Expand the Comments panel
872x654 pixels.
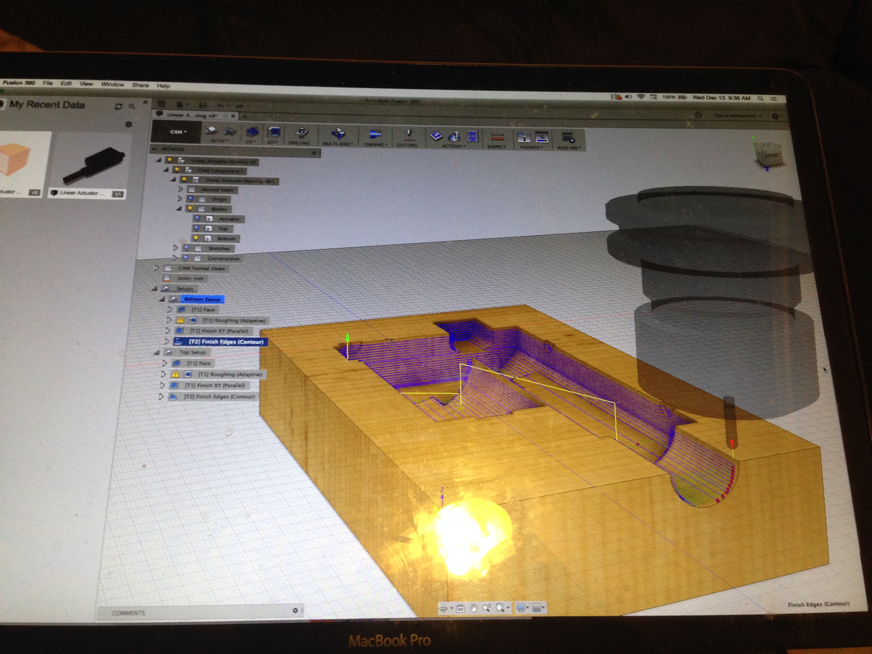click(295, 610)
